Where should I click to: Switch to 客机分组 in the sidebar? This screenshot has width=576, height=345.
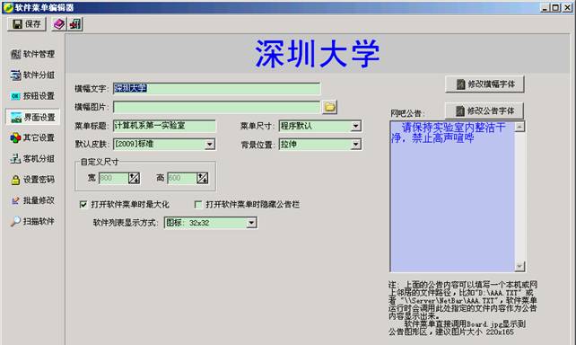(32, 159)
